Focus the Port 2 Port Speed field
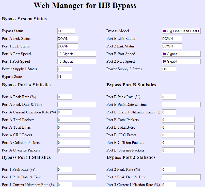The width and height of the screenshot is (205, 187). click(181, 61)
